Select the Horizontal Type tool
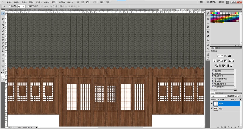 click(3, 58)
